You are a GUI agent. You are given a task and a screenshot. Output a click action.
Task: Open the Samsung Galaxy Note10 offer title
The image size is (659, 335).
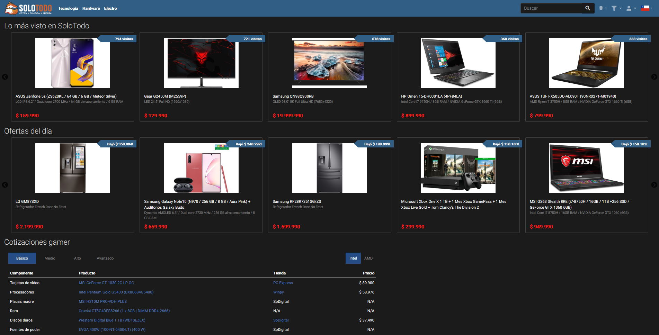(197, 204)
